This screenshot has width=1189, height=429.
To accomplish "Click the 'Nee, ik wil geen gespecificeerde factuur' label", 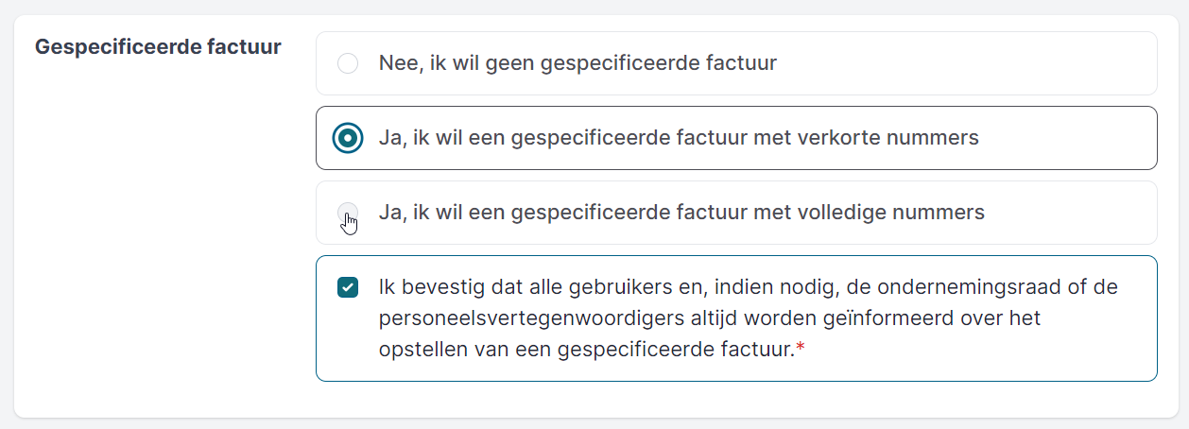I will pos(577,63).
